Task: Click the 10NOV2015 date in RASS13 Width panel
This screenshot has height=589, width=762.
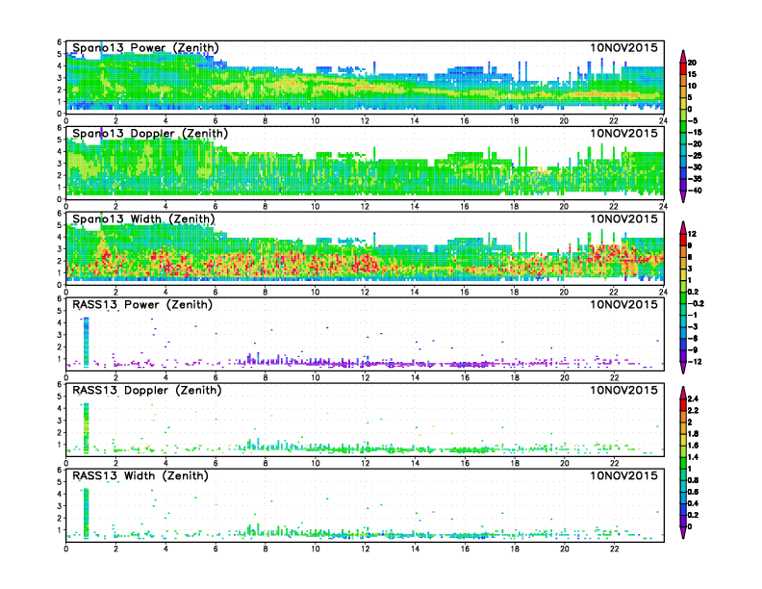Action: [624, 475]
